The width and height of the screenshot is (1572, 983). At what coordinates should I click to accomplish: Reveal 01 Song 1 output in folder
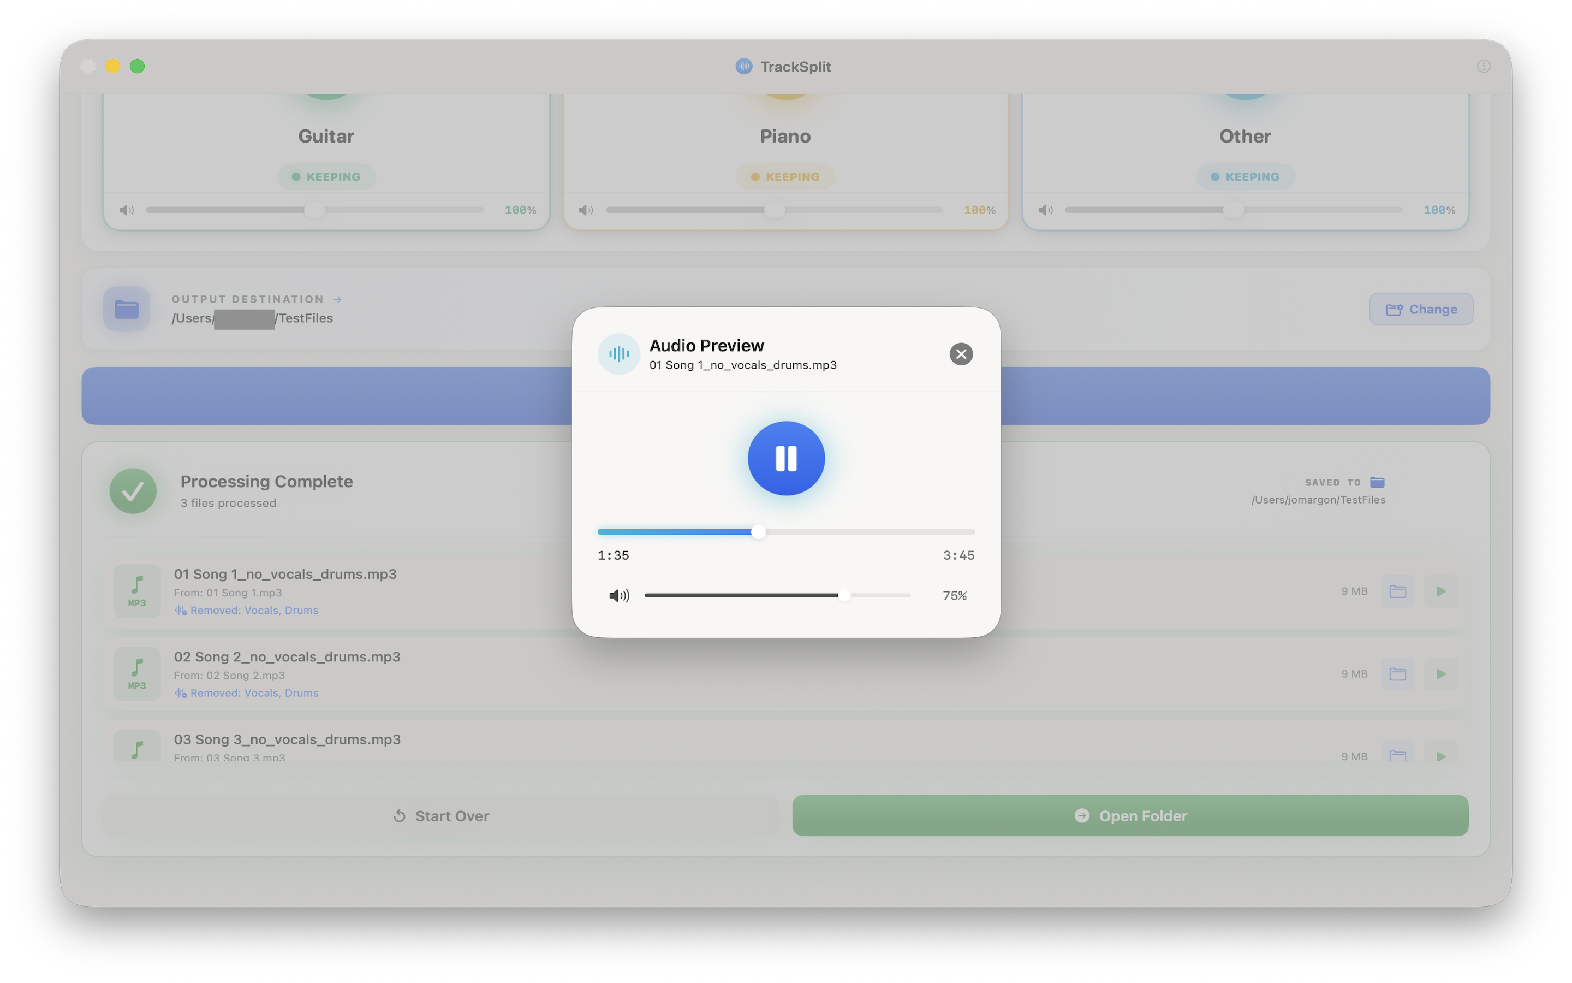(x=1397, y=591)
